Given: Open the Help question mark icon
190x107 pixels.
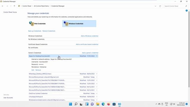Looking at the screenshot, I should (187, 11).
